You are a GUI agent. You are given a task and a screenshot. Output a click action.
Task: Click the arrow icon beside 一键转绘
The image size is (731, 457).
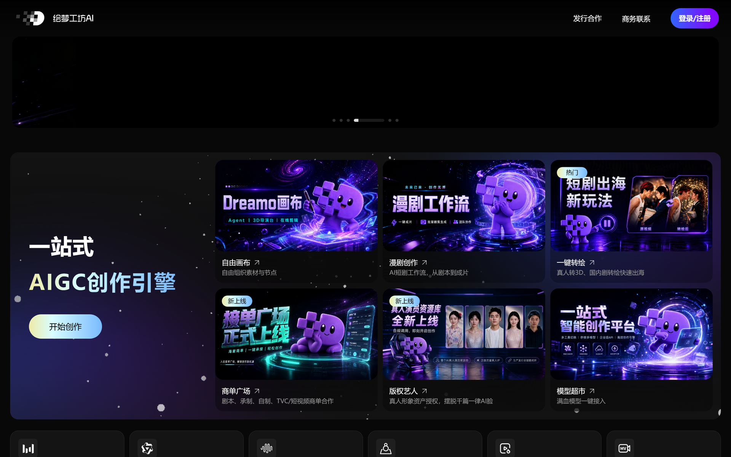coord(592,262)
